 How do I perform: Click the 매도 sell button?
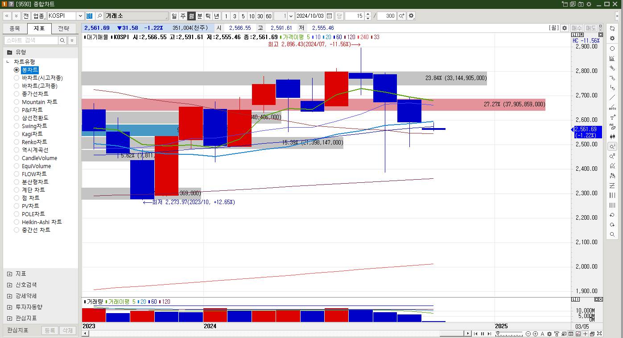click(591, 28)
